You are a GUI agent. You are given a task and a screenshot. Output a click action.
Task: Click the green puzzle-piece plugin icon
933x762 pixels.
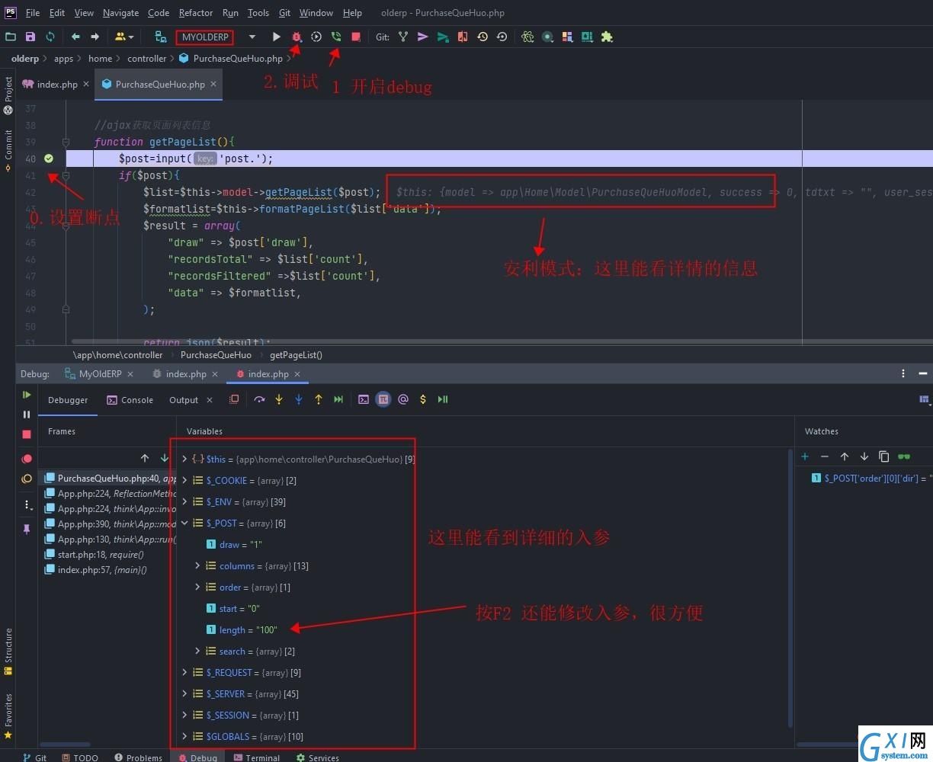point(607,37)
